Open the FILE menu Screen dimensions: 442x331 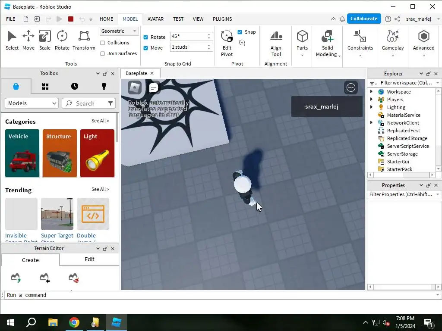pyautogui.click(x=11, y=19)
